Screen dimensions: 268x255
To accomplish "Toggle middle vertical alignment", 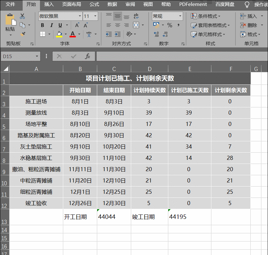I will (x=117, y=16).
